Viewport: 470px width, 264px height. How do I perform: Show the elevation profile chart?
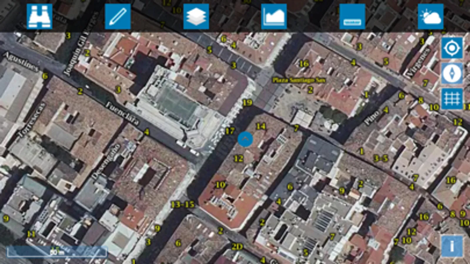[x=274, y=16]
